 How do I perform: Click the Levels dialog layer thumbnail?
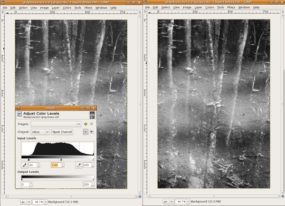tap(92, 115)
